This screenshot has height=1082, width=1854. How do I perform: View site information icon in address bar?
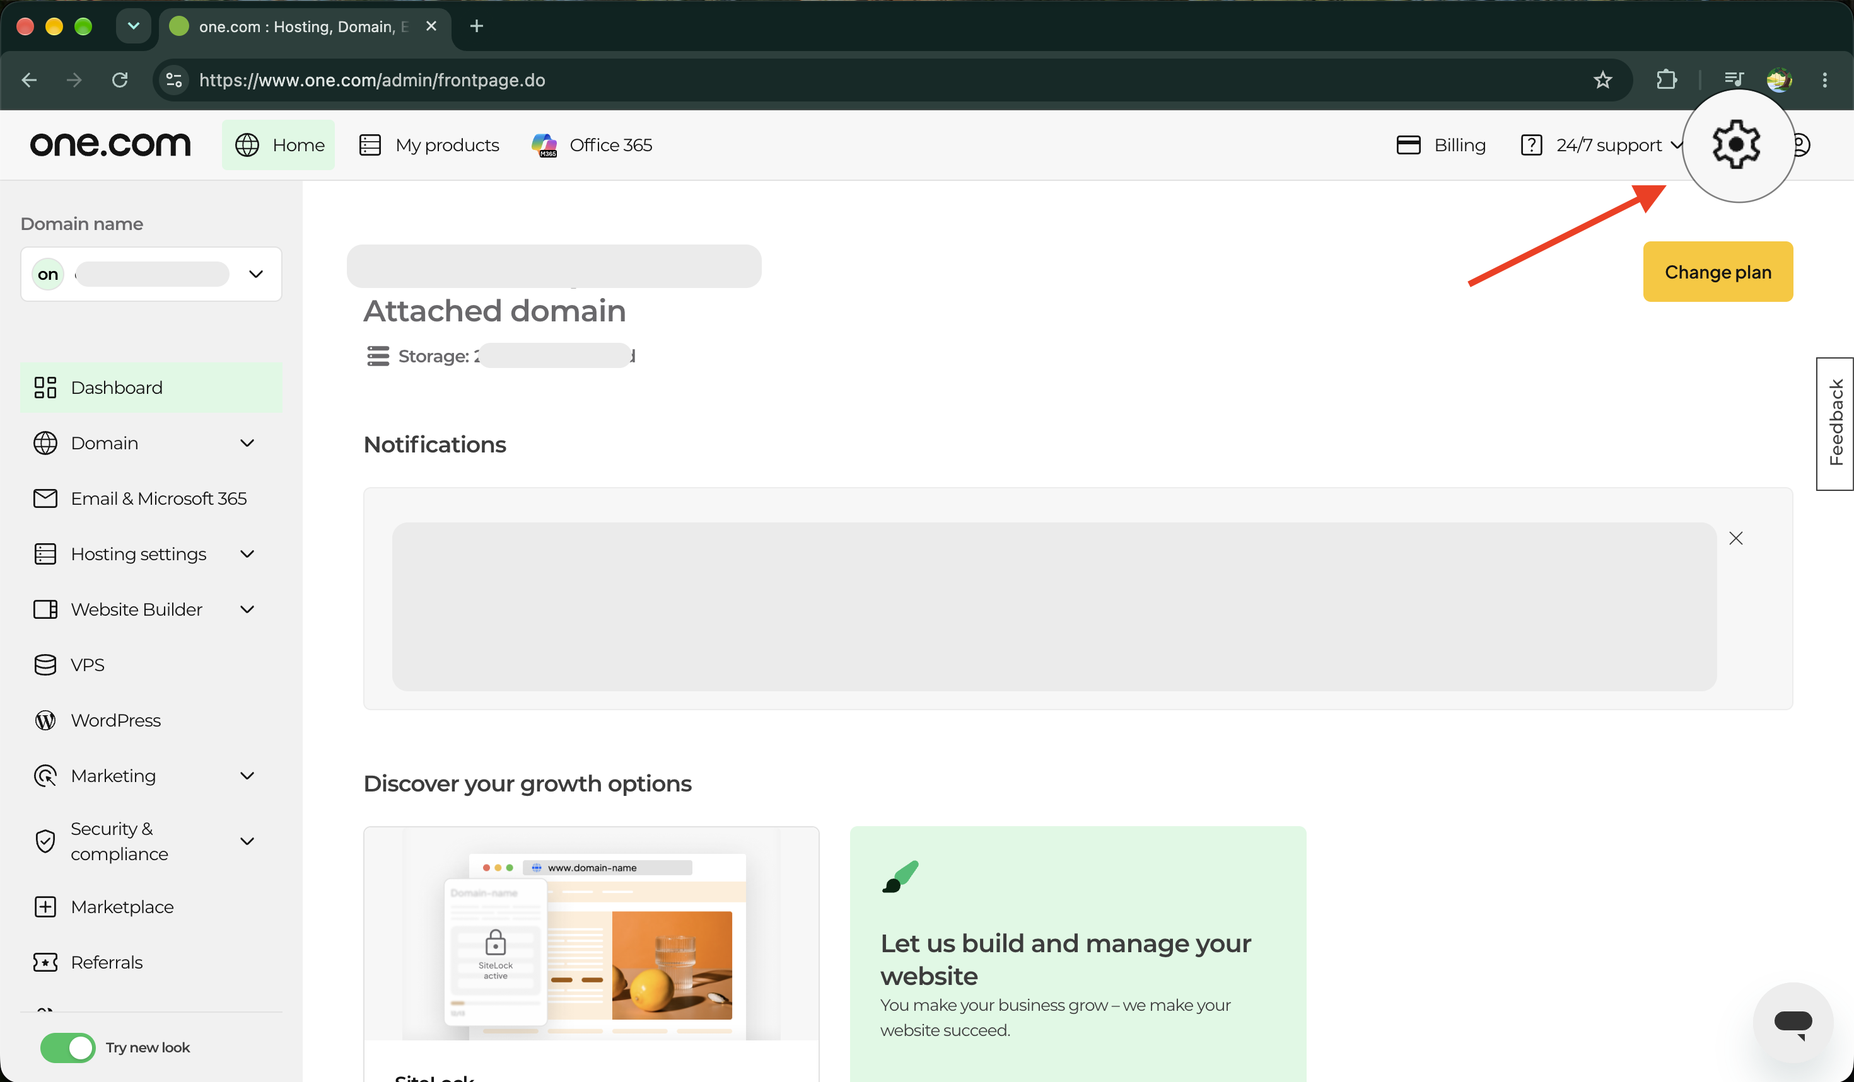173,80
